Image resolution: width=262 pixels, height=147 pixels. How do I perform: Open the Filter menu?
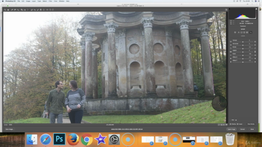pyautogui.click(x=50, y=1)
